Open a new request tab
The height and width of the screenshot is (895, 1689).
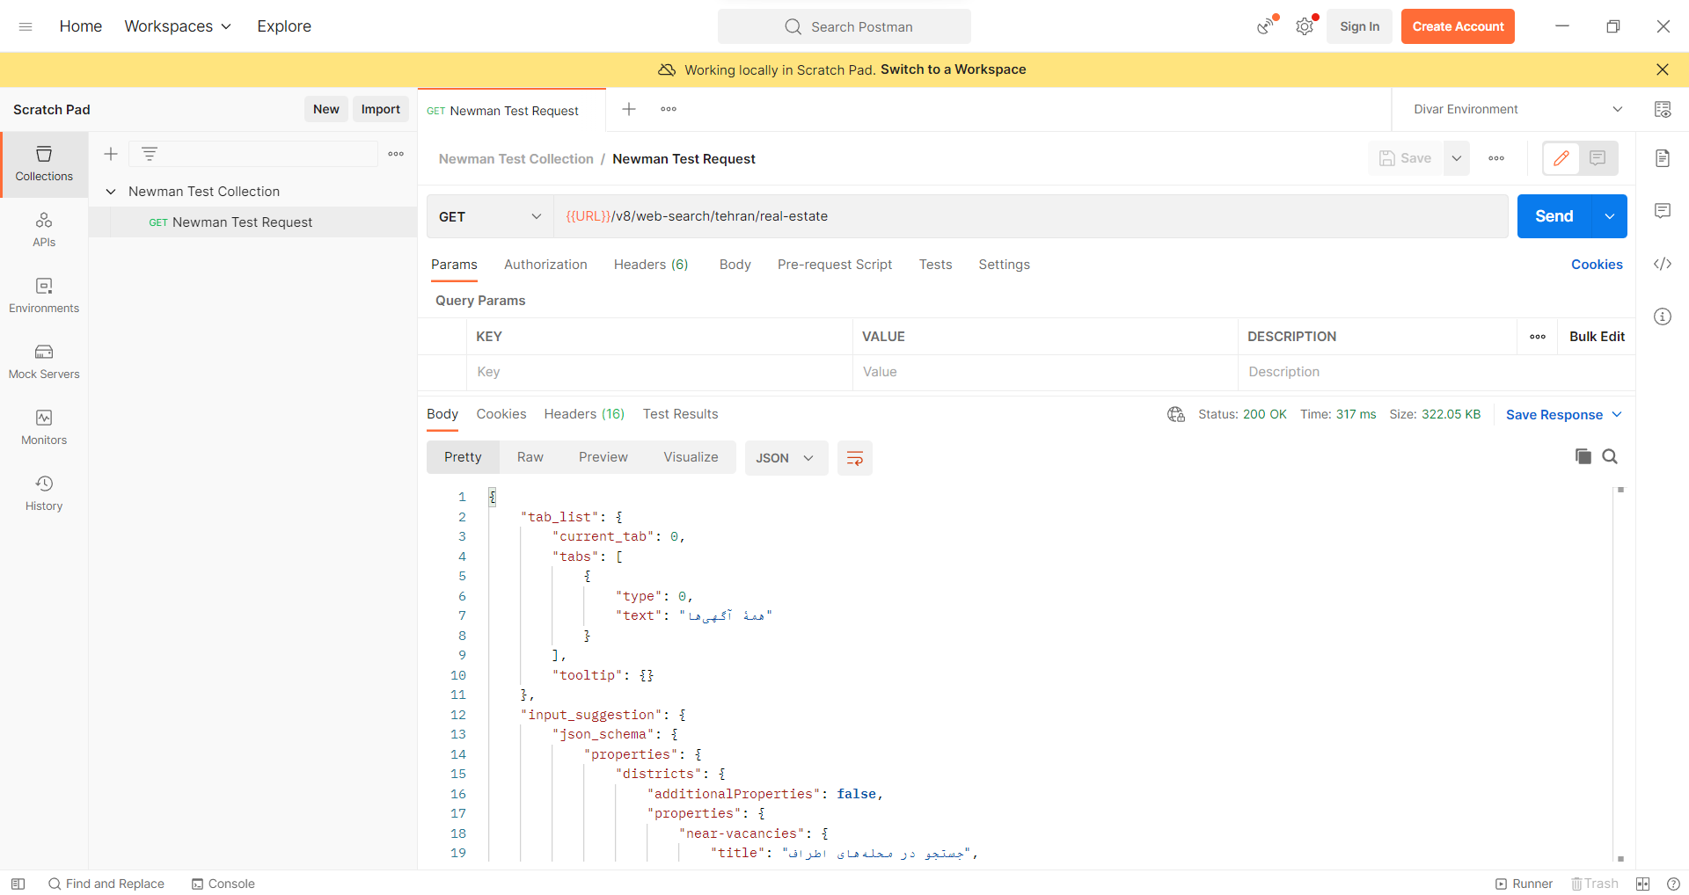629,109
